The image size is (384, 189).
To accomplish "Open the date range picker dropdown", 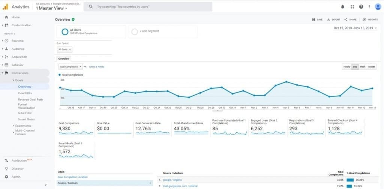I will (x=355, y=28).
